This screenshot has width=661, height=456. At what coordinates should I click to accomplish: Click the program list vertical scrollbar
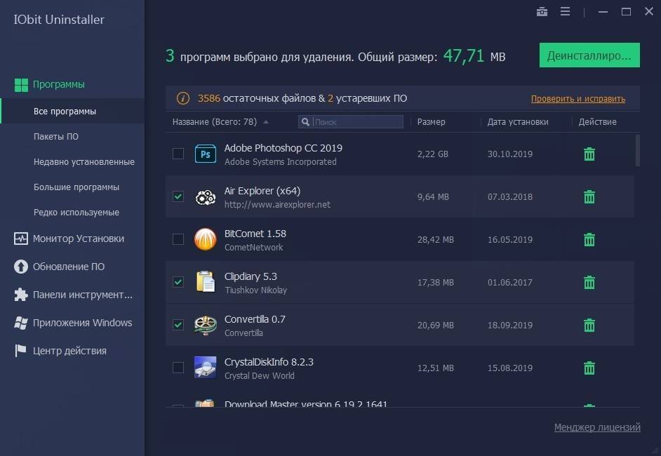coord(637,150)
